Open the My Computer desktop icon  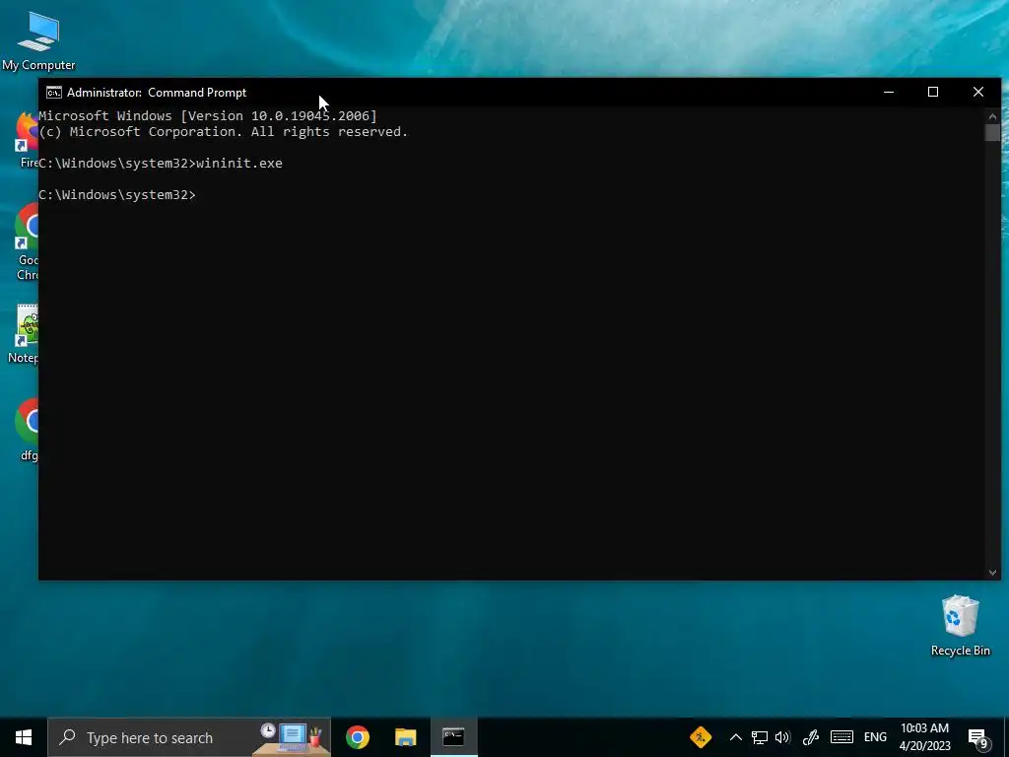click(38, 41)
